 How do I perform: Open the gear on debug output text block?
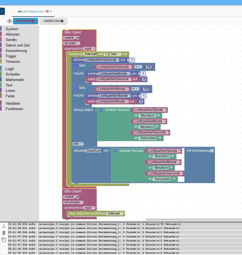[101, 110]
